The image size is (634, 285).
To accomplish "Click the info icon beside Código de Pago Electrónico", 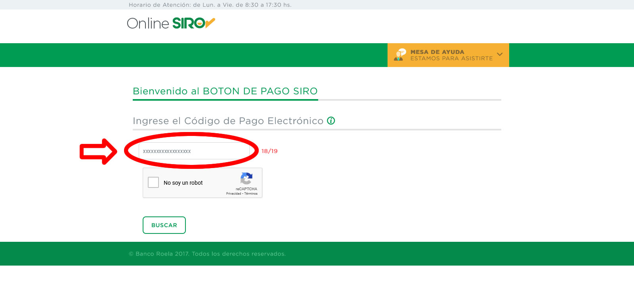I will click(331, 121).
